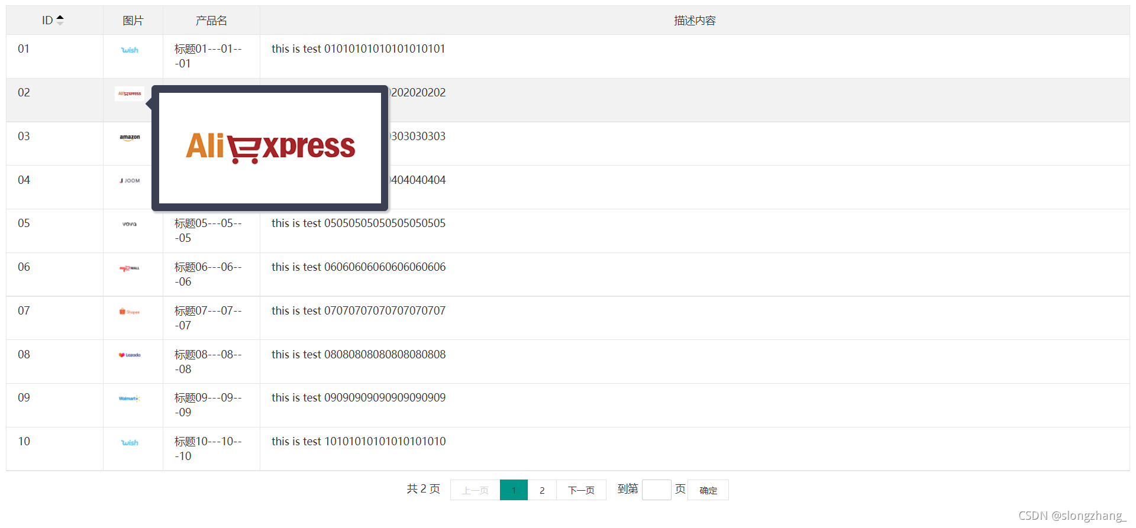
Task: Click the Lazada logo thumbnail in row 08
Action: [130, 355]
